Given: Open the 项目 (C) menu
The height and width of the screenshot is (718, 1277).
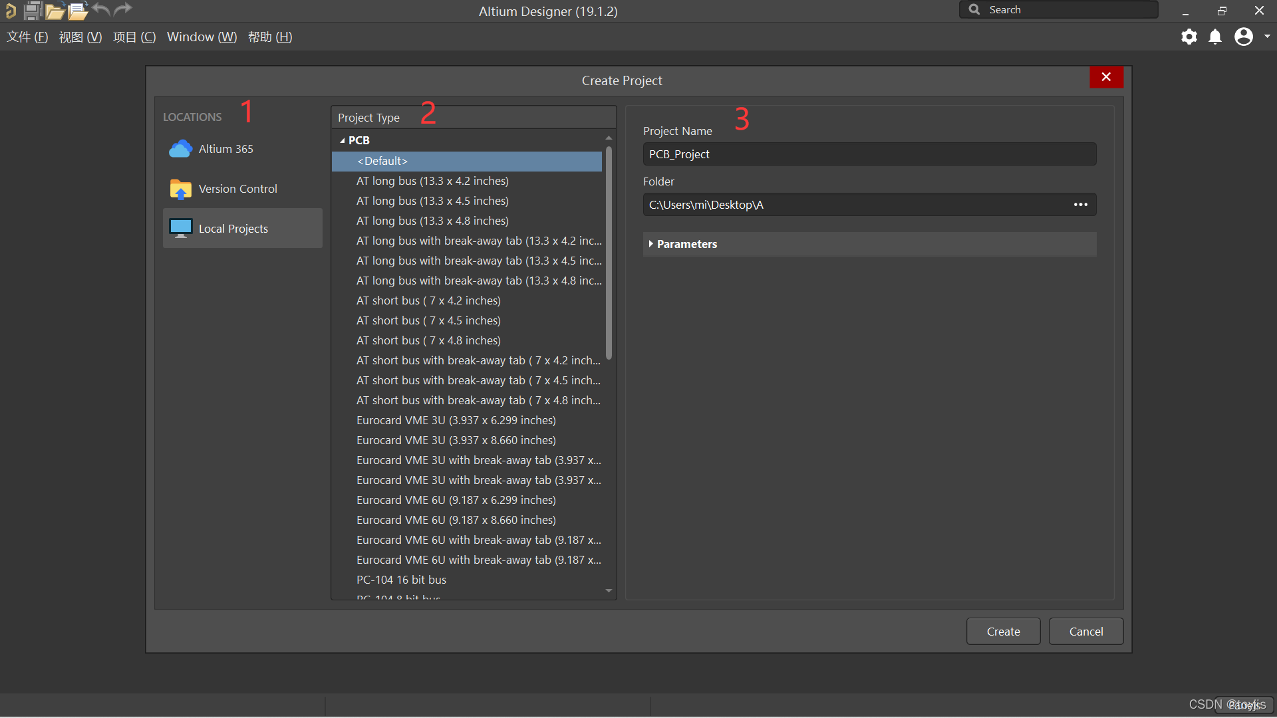Looking at the screenshot, I should point(134,37).
